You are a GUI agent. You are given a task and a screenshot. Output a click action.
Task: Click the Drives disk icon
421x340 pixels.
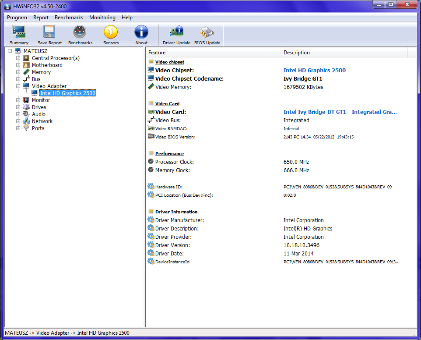26,107
